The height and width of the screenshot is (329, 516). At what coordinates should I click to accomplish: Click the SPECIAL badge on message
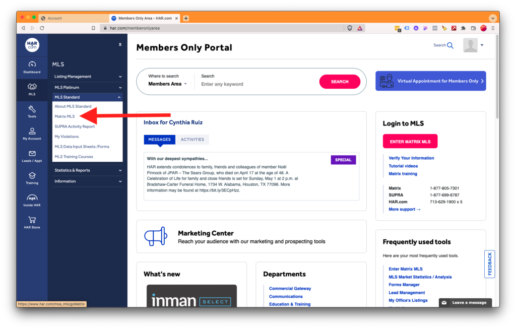[x=343, y=160]
